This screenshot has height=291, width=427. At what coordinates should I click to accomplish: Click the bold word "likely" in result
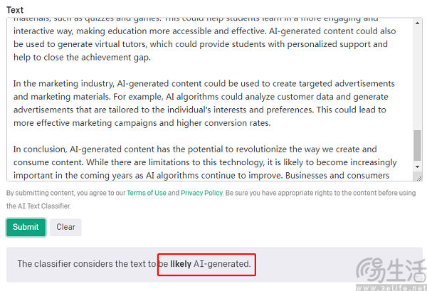tap(181, 264)
